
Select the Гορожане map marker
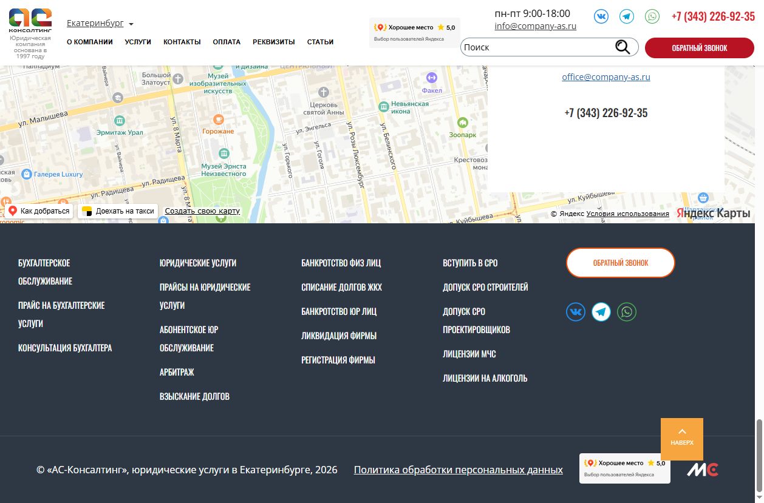click(x=219, y=118)
